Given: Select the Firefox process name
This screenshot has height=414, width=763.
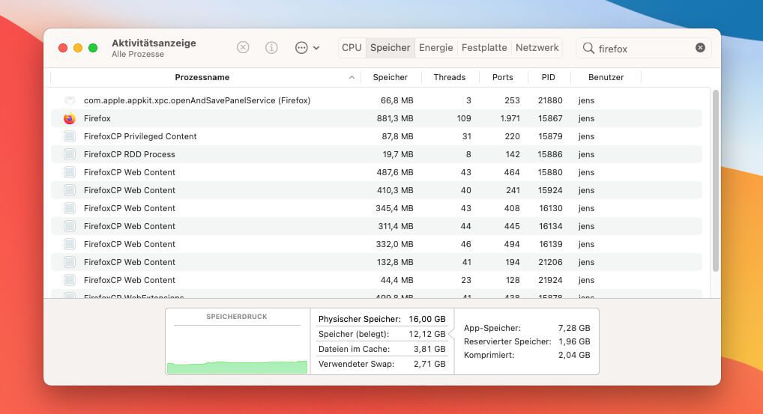Looking at the screenshot, I should click(97, 118).
